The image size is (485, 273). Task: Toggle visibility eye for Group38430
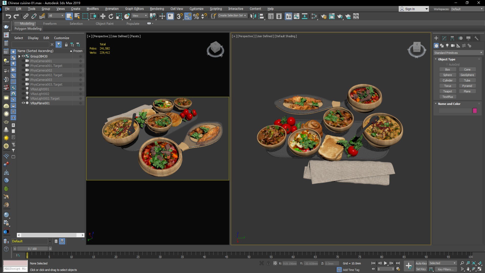click(x=23, y=56)
